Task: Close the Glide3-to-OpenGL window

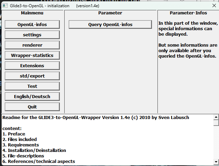Action: pos(214,5)
